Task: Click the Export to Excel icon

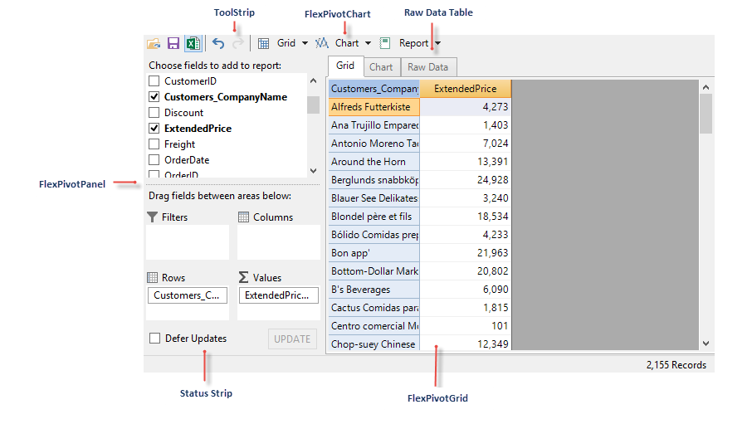Action: pos(193,43)
